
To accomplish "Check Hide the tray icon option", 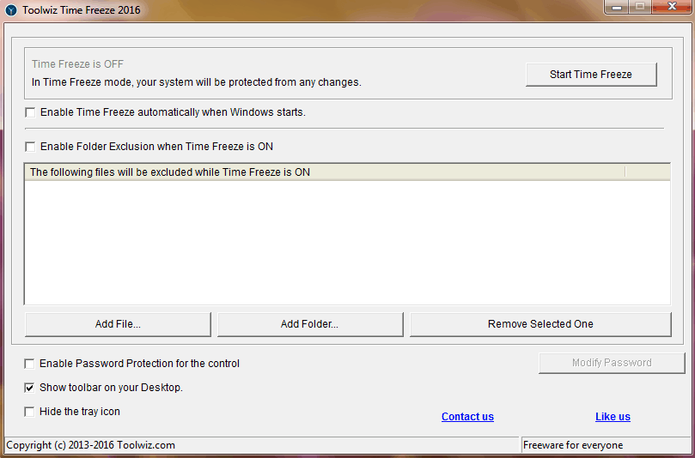I will [x=29, y=412].
